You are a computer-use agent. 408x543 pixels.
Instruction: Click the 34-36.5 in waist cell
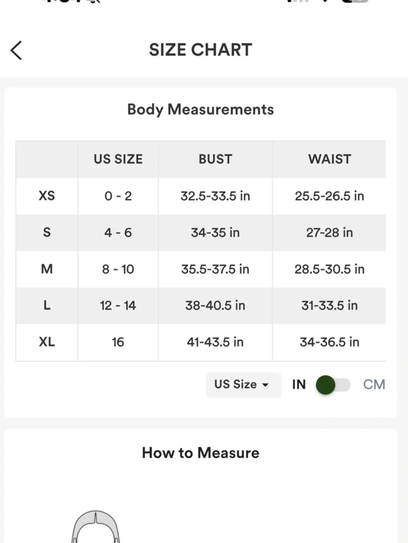[329, 342]
